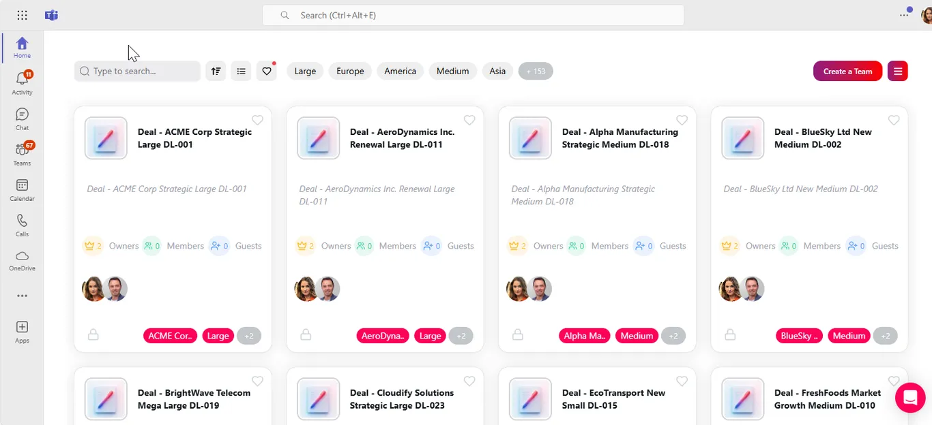Go to Home in the sidebar
This screenshot has height=425, width=932.
22,48
